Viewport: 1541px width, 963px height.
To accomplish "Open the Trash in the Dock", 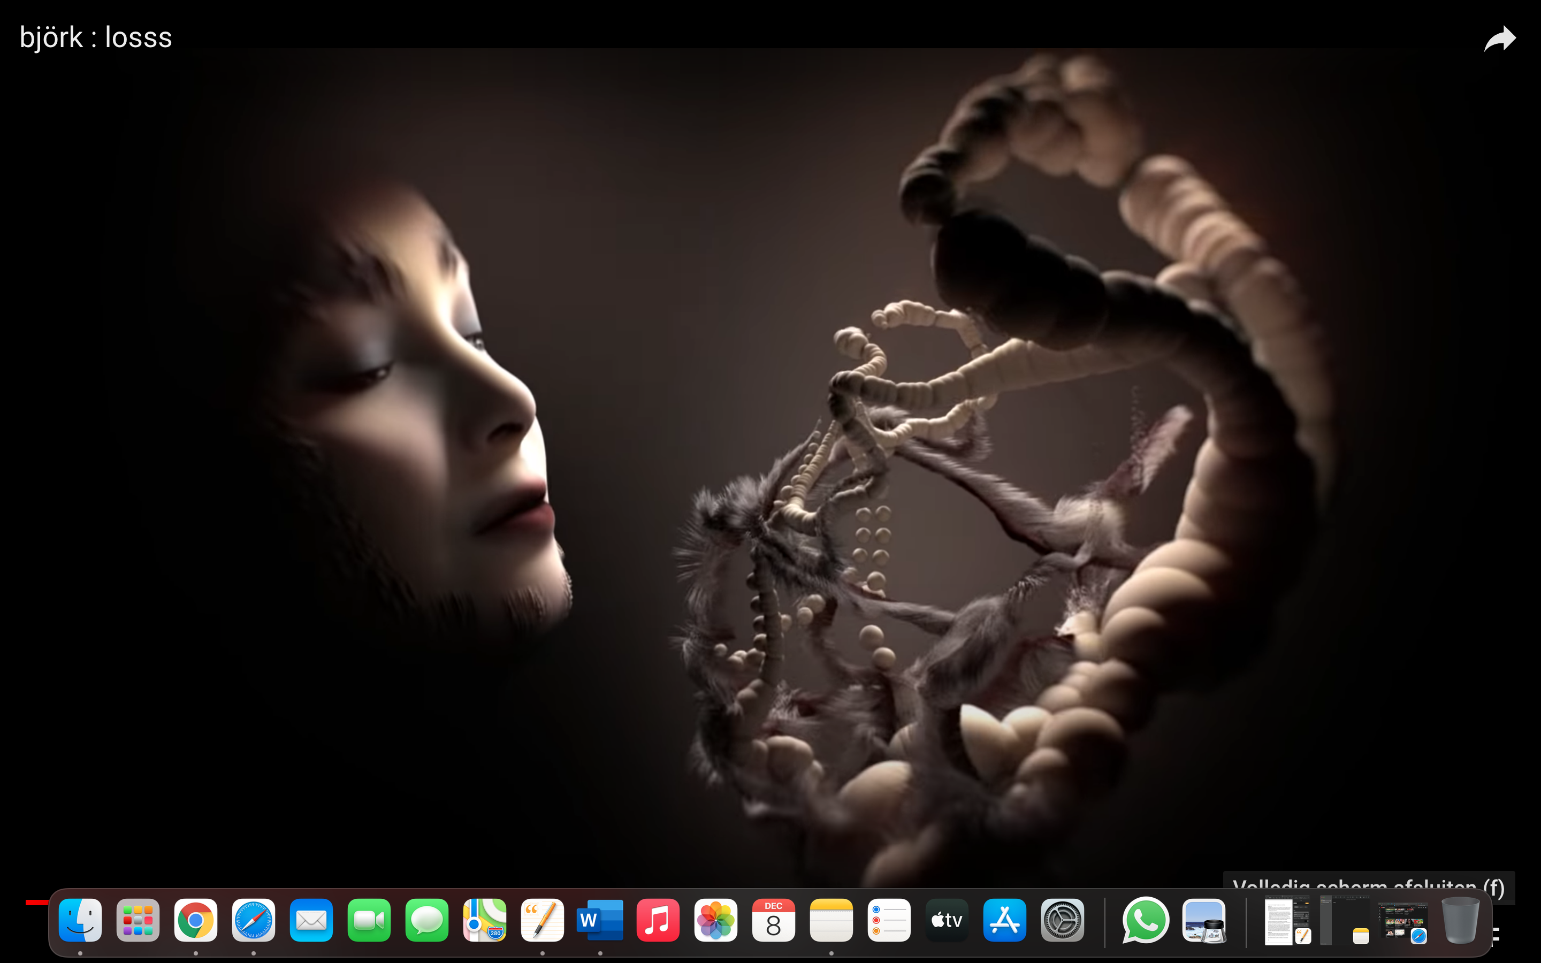I will (x=1460, y=920).
